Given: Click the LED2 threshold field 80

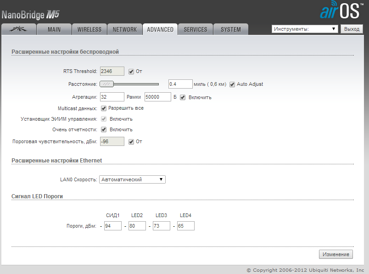Looking at the screenshot, I should point(137,226).
